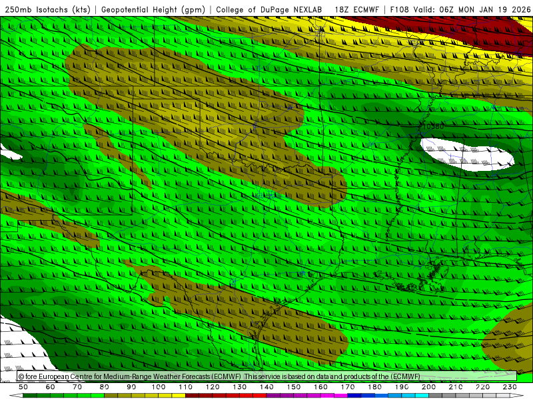Click the 'Geopotential Height (gpm)' title text

(153, 9)
